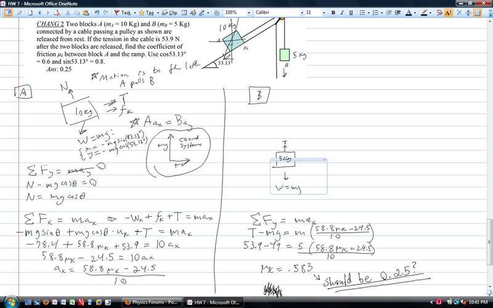This screenshot has height=308, width=493.
Task: Open the Pen tool dropdown arrow
Action: click(x=208, y=13)
